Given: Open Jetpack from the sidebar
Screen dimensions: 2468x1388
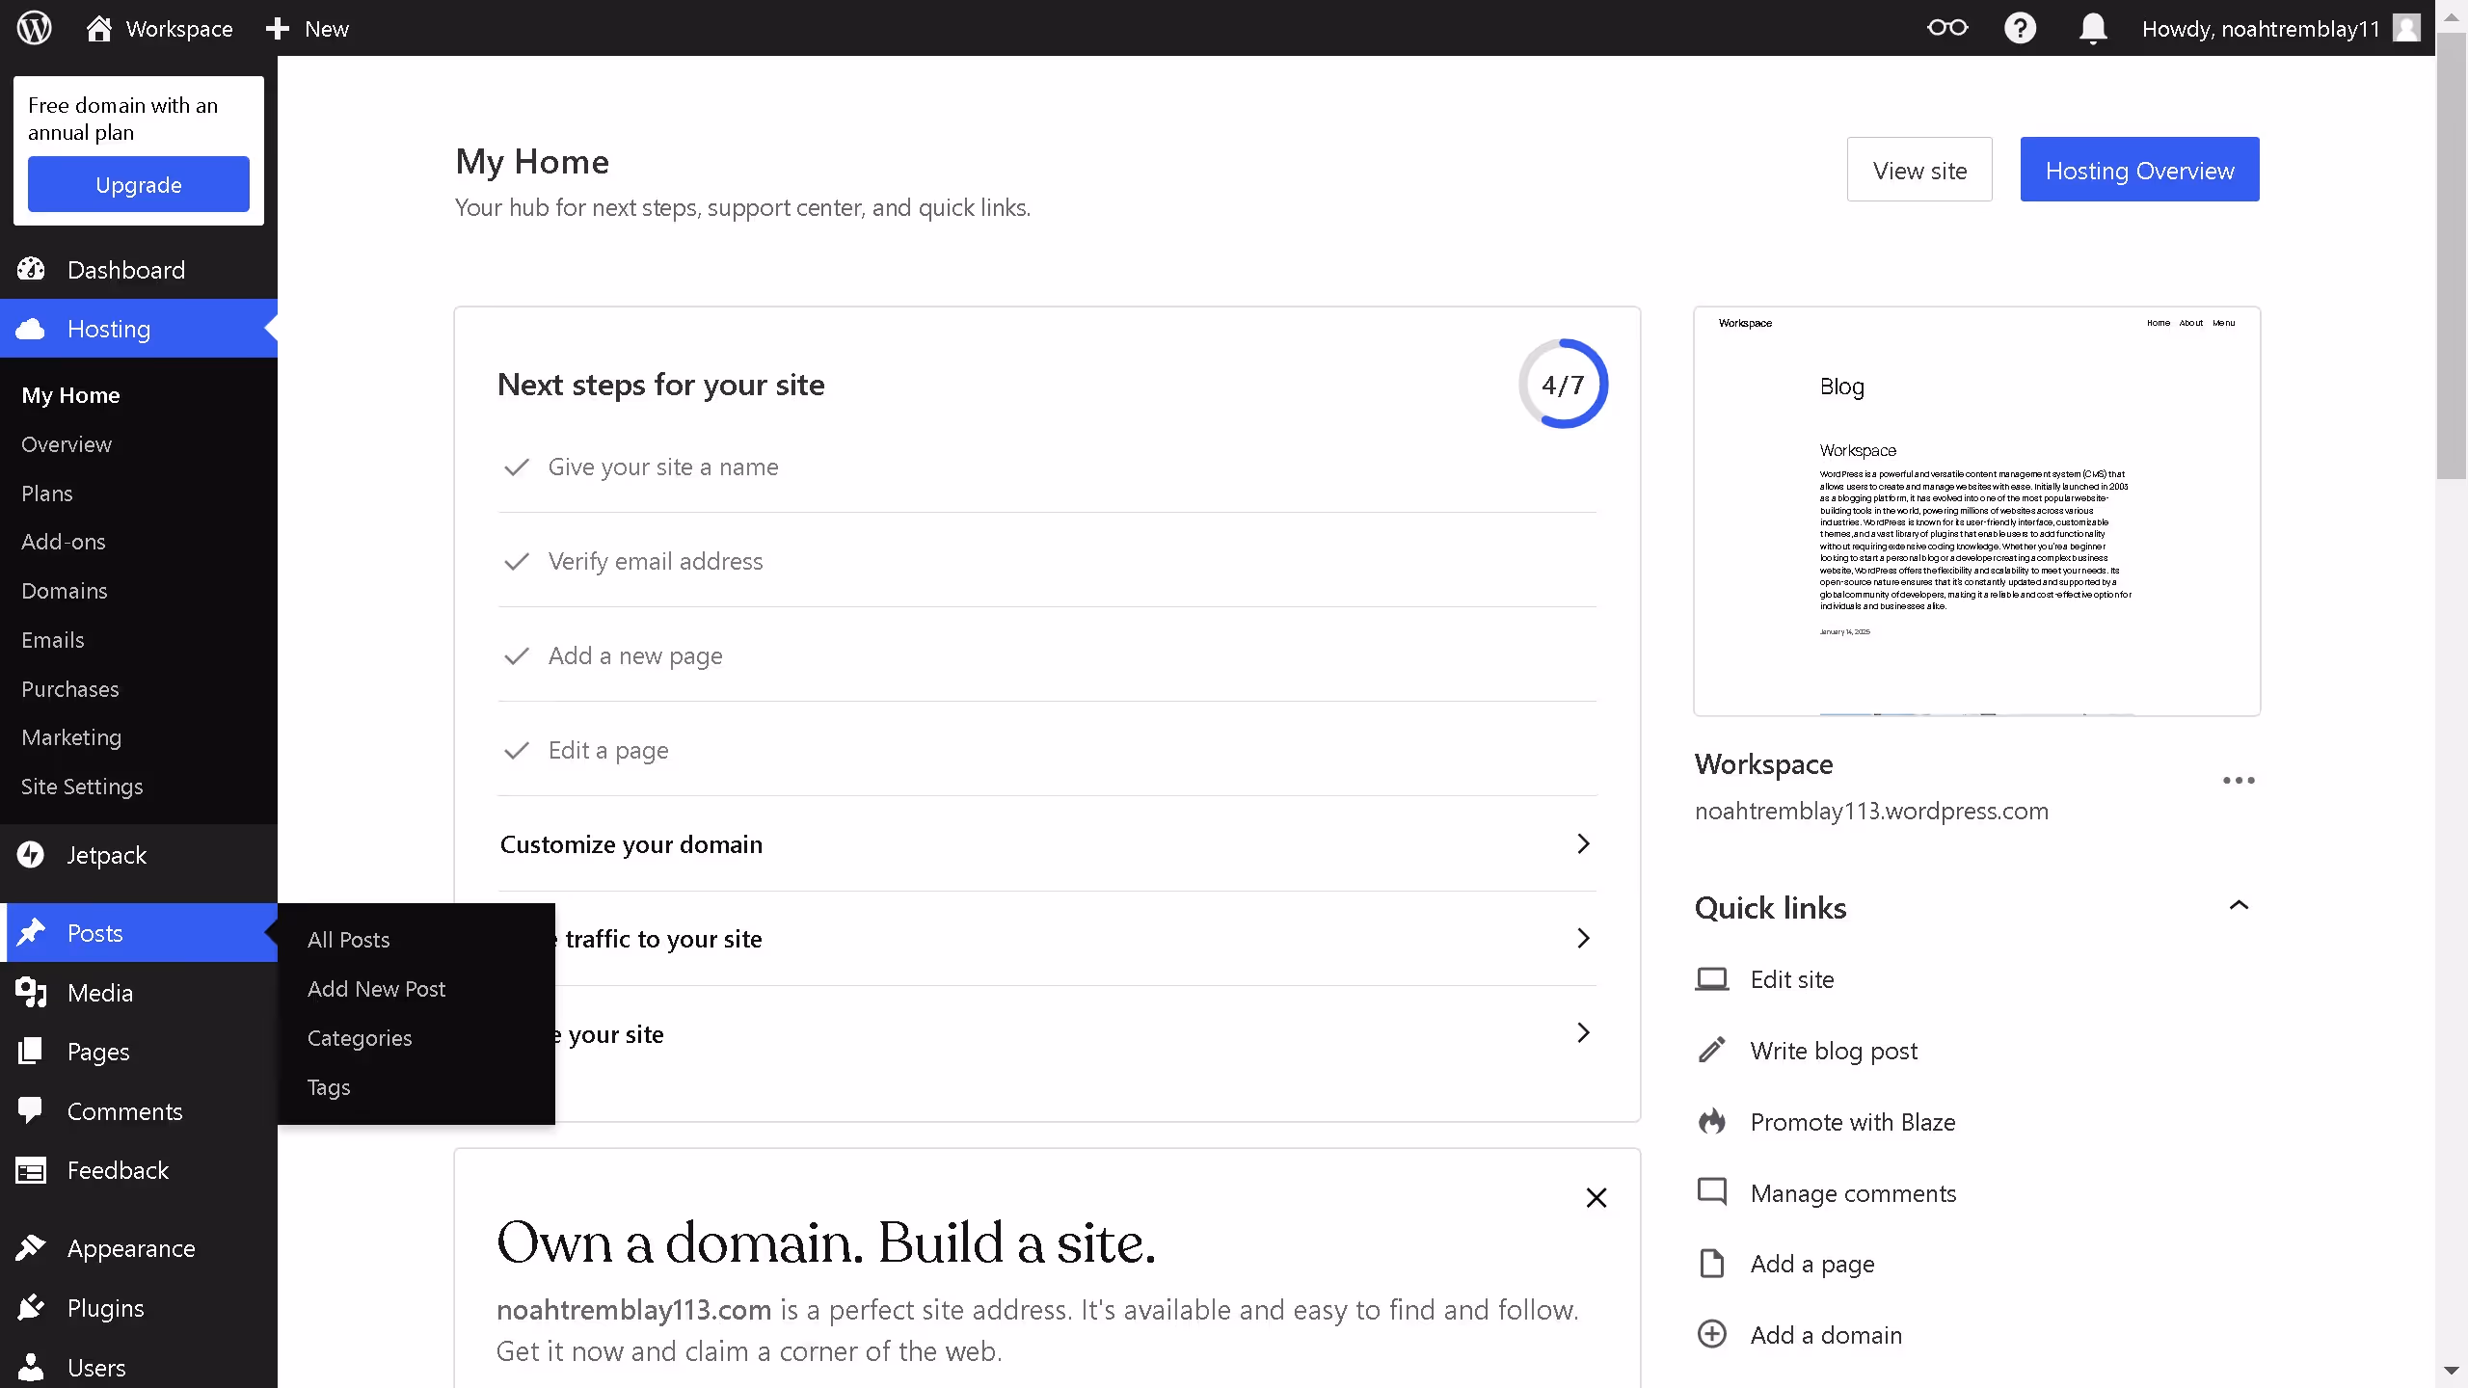Looking at the screenshot, I should pos(106,855).
